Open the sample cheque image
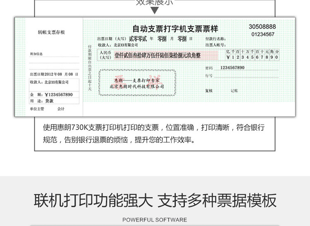This screenshot has height=226, width=310. (155, 67)
